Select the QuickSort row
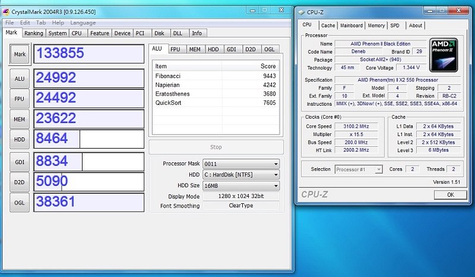The height and width of the screenshot is (277, 475). point(216,103)
